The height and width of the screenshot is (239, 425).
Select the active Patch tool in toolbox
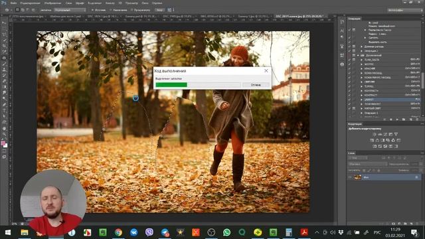5,58
